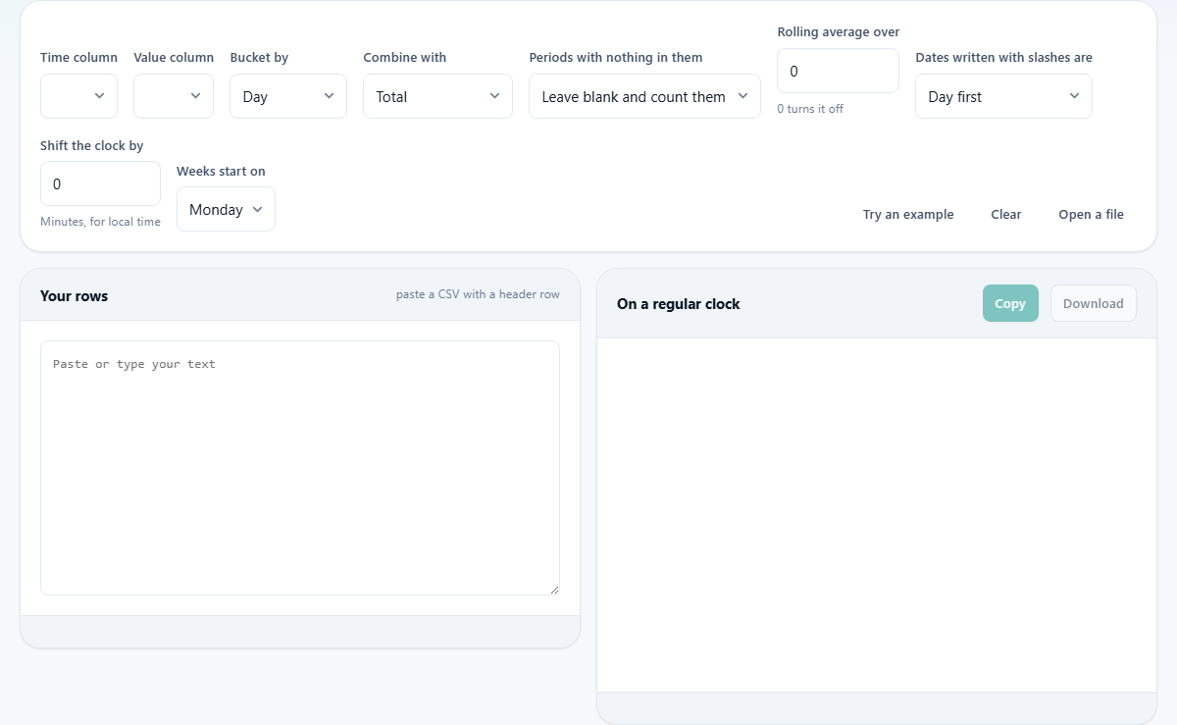Expand the Weeks start on Monday dropdown
Viewport: 1177px width, 725px height.
(226, 209)
